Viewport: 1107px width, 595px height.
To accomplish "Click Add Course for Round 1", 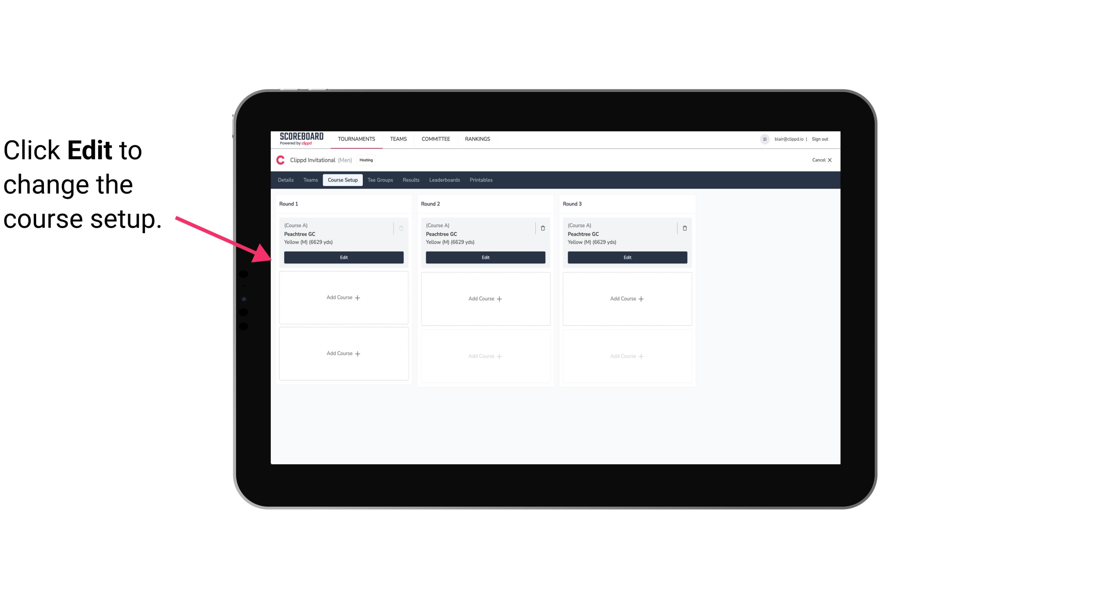I will [x=343, y=298].
